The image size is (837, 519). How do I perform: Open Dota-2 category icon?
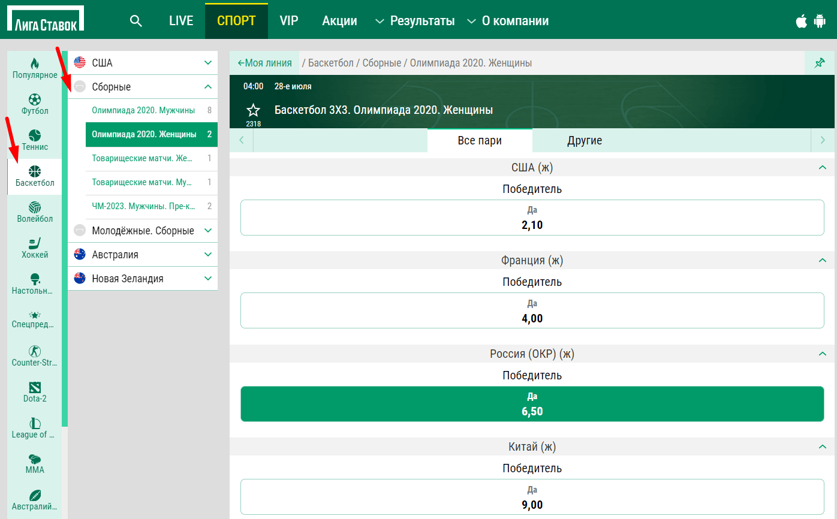point(35,387)
